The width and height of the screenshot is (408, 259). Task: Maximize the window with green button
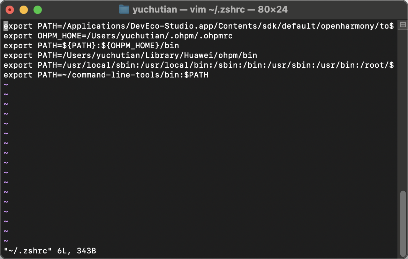click(x=38, y=10)
